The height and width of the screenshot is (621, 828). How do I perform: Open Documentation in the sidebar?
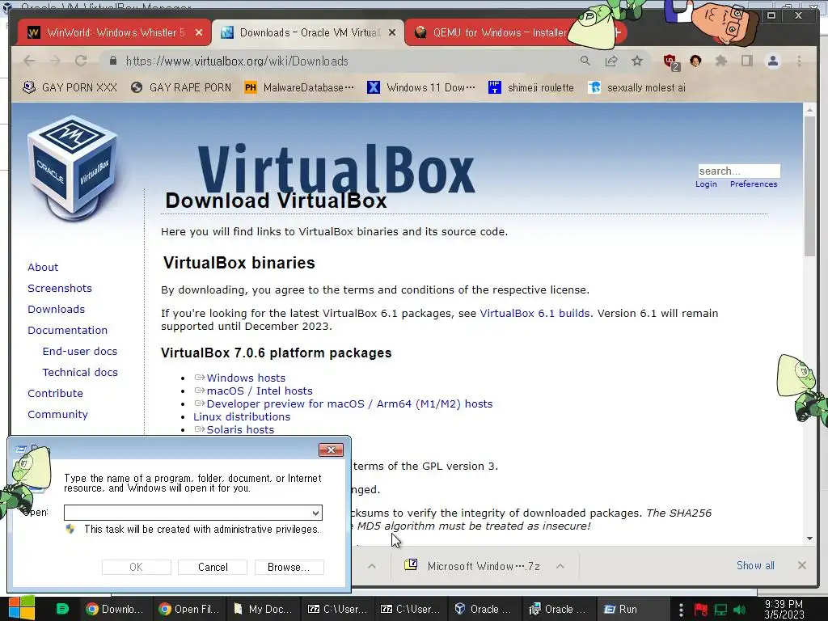click(68, 330)
